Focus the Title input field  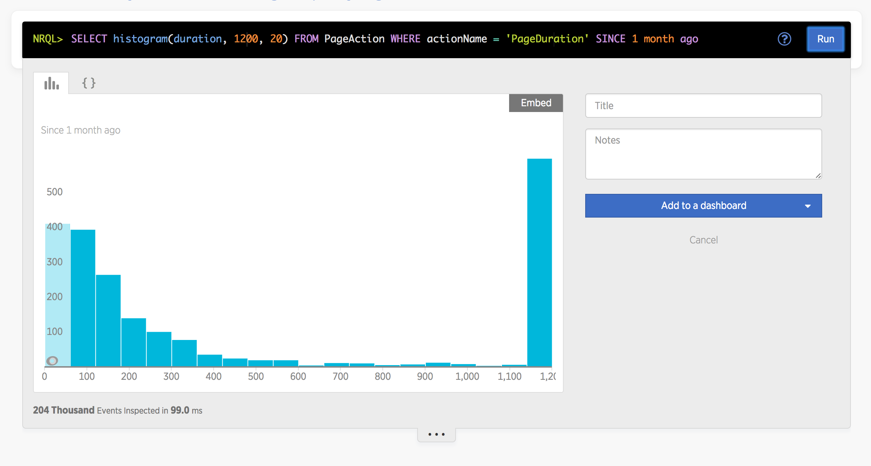[x=703, y=106]
